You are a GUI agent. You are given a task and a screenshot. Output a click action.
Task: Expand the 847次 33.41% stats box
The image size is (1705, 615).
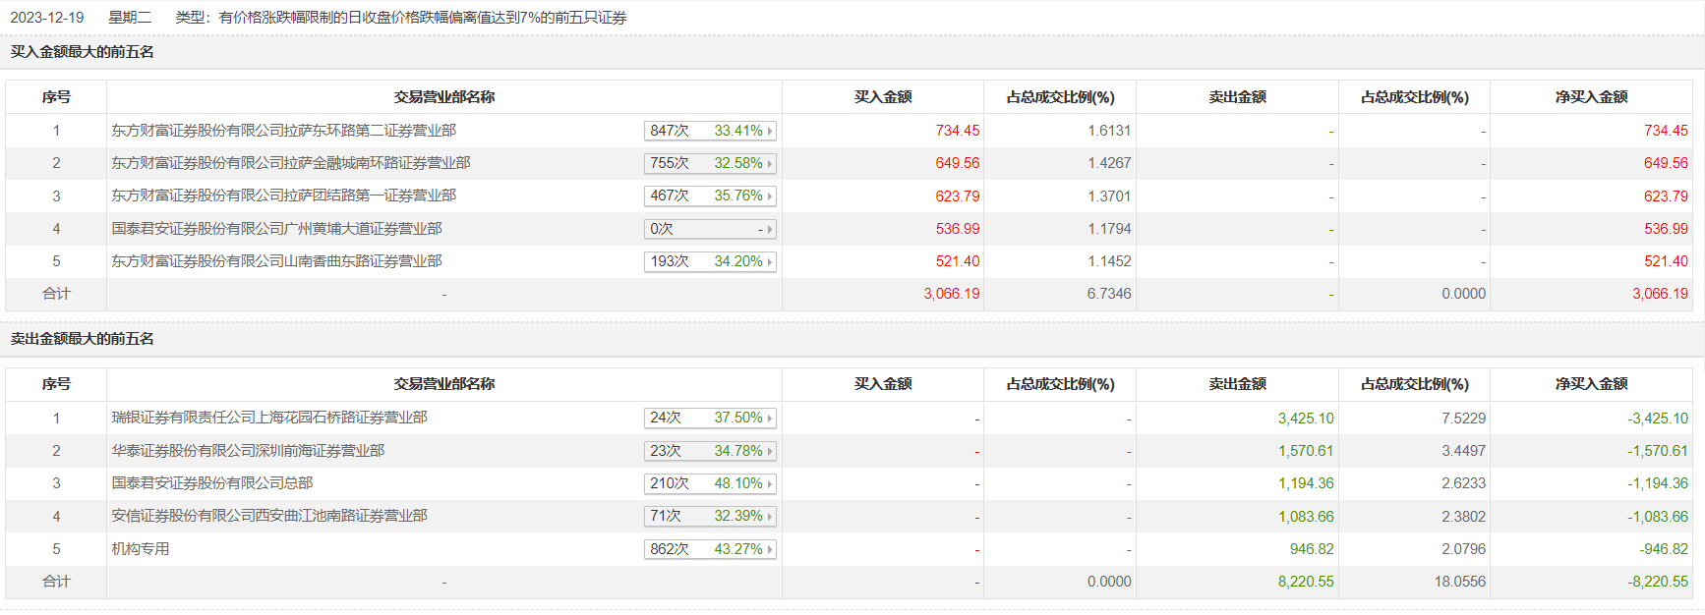tap(710, 131)
